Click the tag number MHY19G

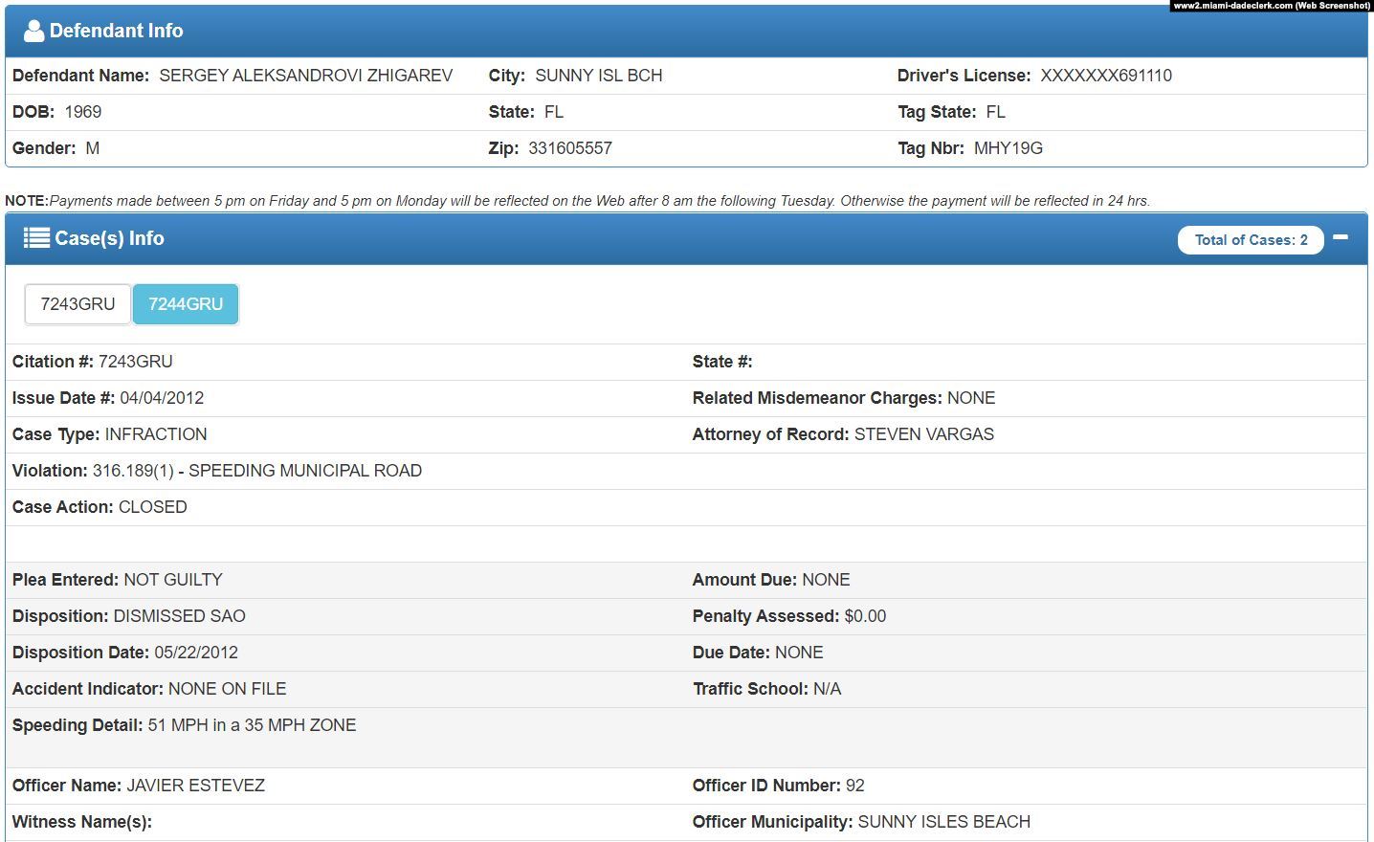(1008, 148)
